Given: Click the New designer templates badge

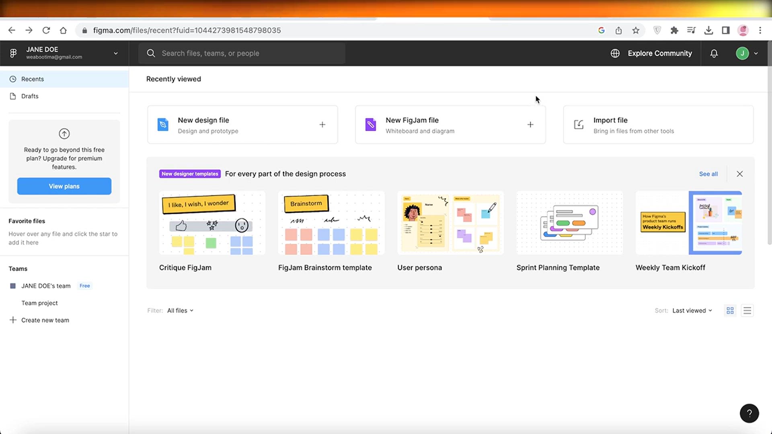Looking at the screenshot, I should pos(190,174).
